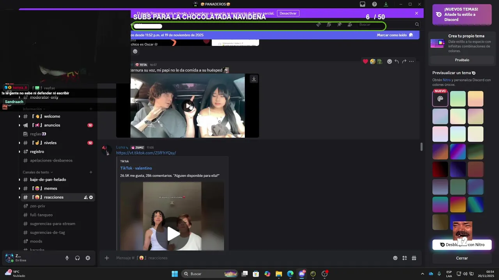Select the mint green theme swatch
The height and width of the screenshot is (280, 499).
[458, 99]
